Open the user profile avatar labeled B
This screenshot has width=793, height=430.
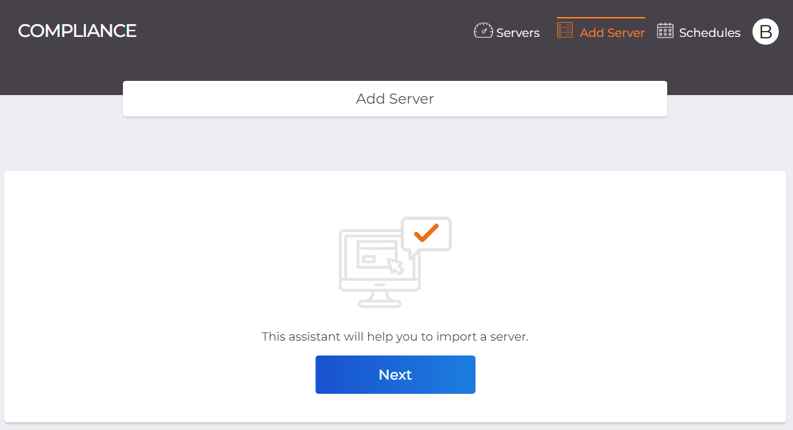tap(765, 32)
